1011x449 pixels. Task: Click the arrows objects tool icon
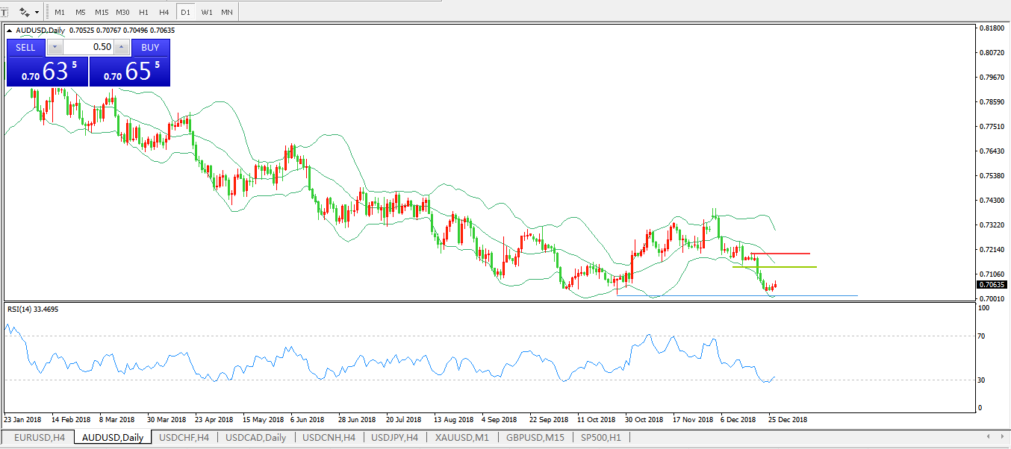tap(24, 12)
